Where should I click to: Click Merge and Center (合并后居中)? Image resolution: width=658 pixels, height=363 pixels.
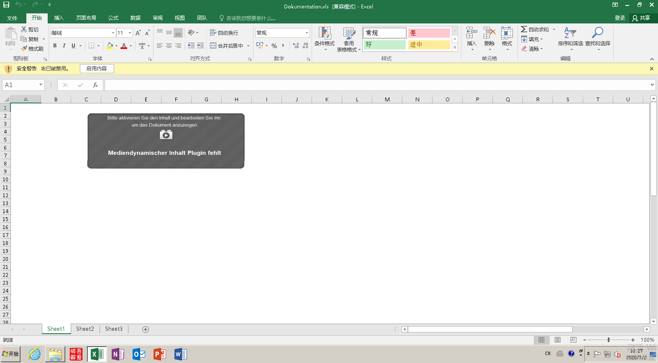(x=226, y=46)
